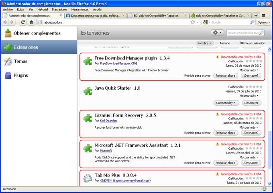The width and height of the screenshot is (273, 193).
Task: Click the add-on search magnifier icon
Action: pos(261,33)
